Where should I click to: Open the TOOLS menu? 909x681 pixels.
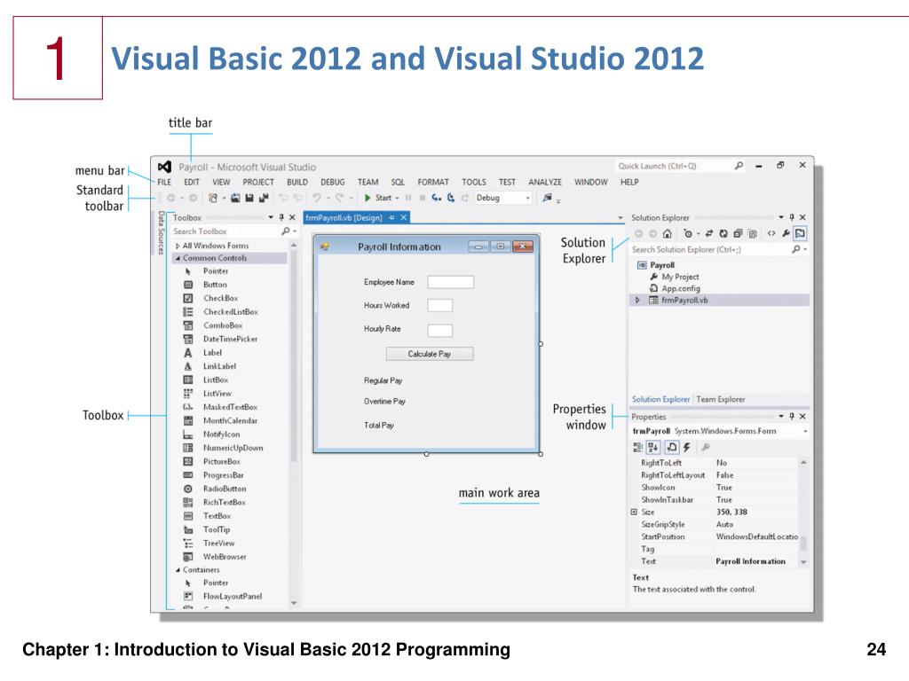click(474, 182)
